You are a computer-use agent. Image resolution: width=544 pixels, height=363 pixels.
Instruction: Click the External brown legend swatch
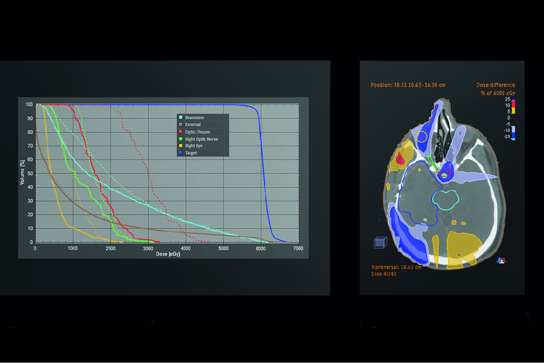click(x=181, y=125)
